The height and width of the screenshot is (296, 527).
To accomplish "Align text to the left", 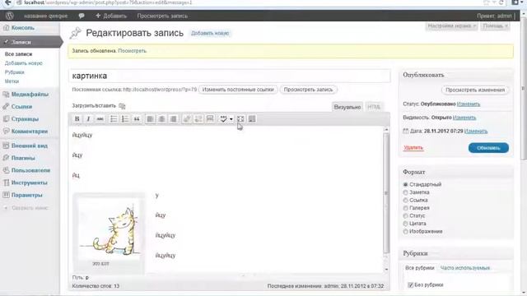I will (150, 118).
